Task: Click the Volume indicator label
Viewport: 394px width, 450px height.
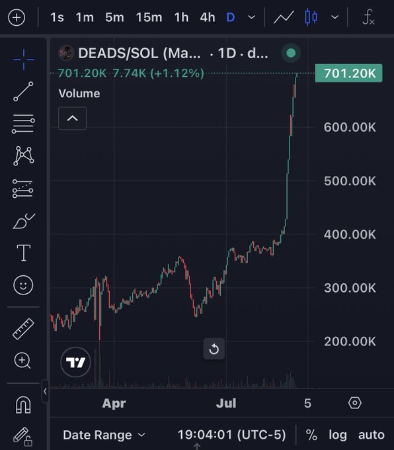Action: click(x=79, y=93)
